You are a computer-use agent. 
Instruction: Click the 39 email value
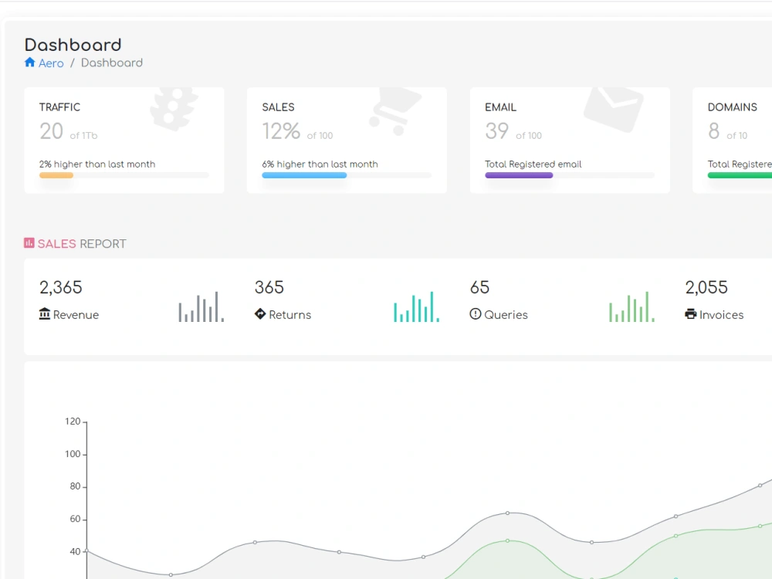tap(496, 131)
